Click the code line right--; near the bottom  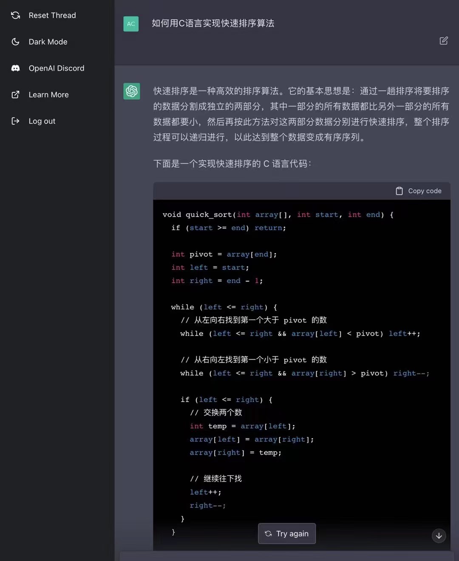click(x=208, y=505)
